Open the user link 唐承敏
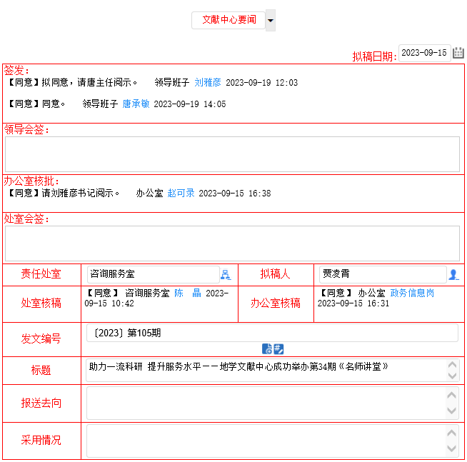 tap(136, 104)
